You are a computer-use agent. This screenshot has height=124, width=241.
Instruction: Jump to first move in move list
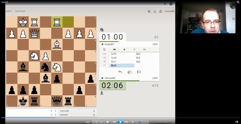coord(114,49)
